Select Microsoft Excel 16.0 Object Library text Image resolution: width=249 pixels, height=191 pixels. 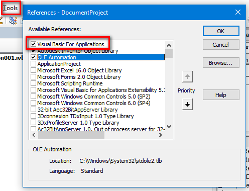[x=79, y=70]
